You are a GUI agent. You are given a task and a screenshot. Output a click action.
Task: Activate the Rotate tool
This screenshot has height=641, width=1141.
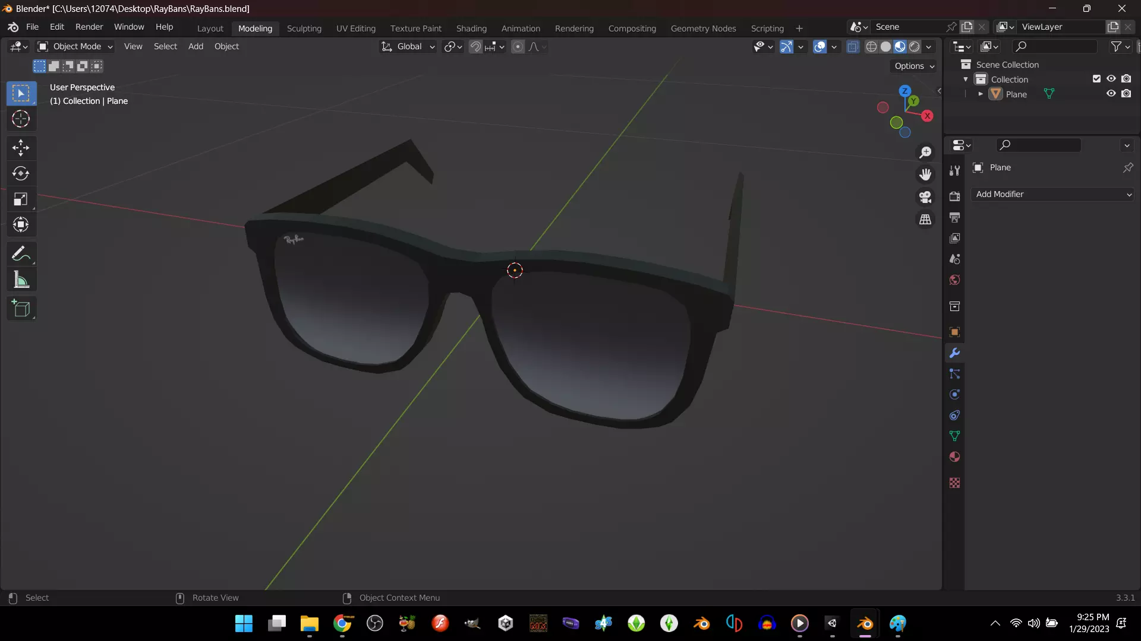(21, 173)
